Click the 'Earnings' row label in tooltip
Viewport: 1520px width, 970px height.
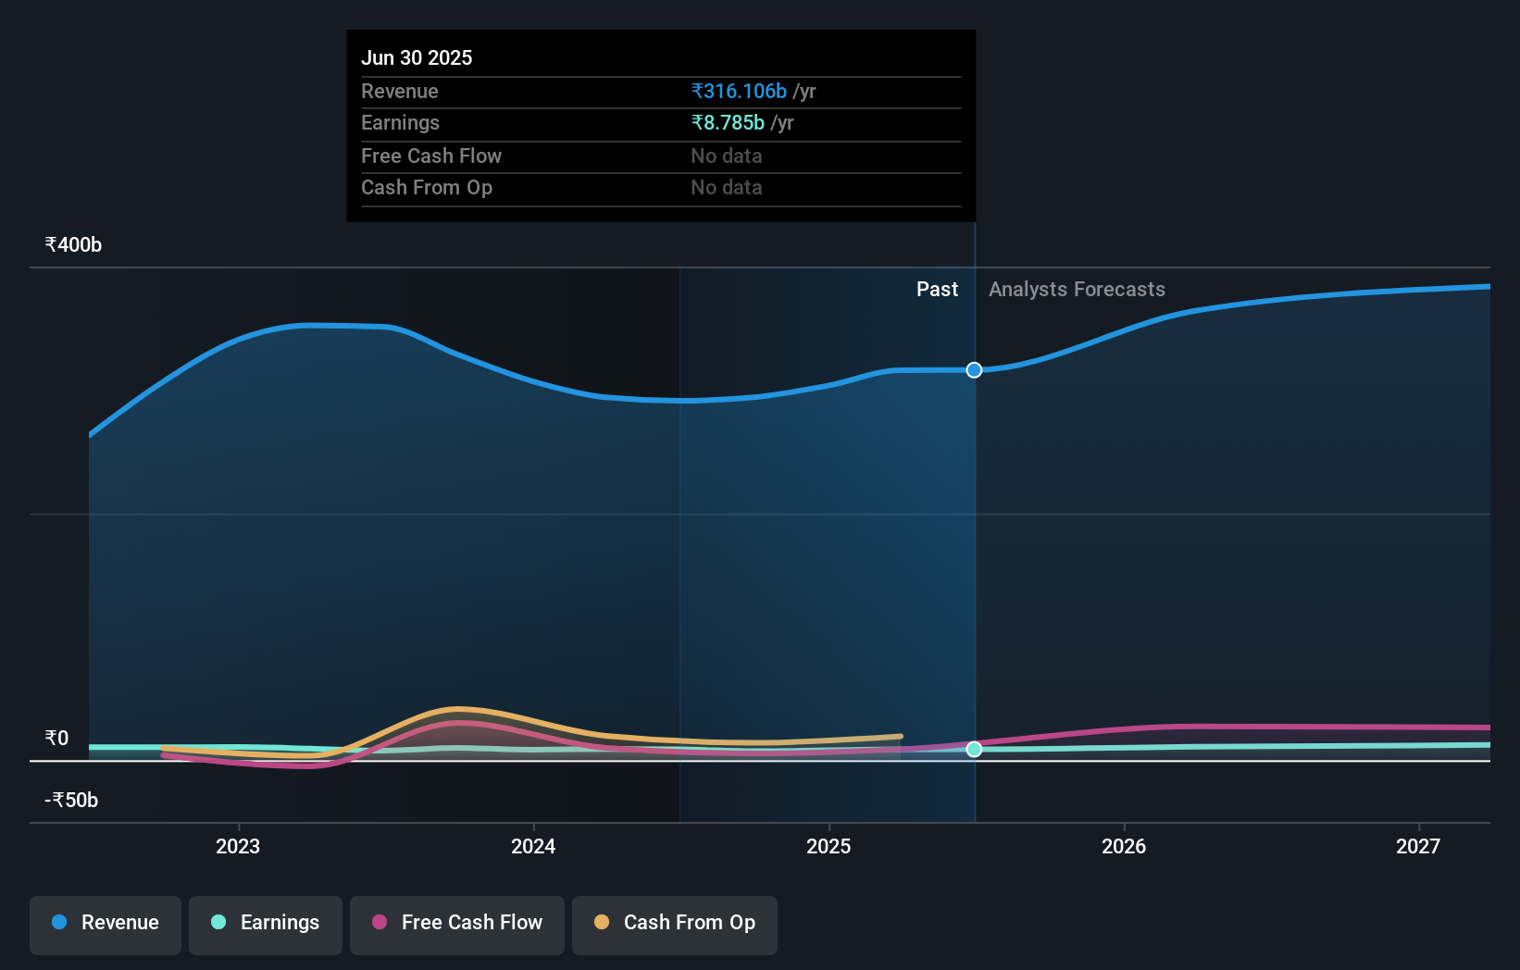[400, 123]
